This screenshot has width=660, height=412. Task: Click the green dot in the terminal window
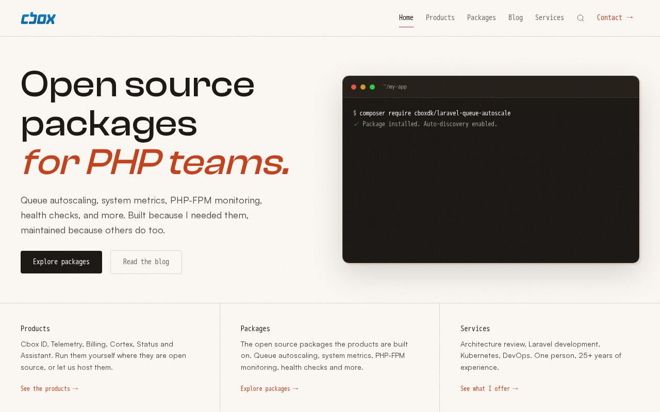(x=372, y=87)
